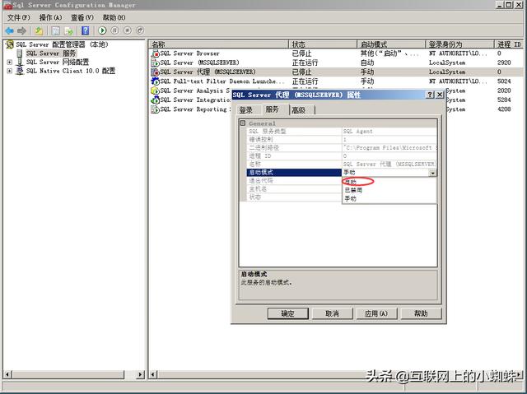Sort by the 进程 ID column header
Screen dimensions: 527x394
(509, 44)
